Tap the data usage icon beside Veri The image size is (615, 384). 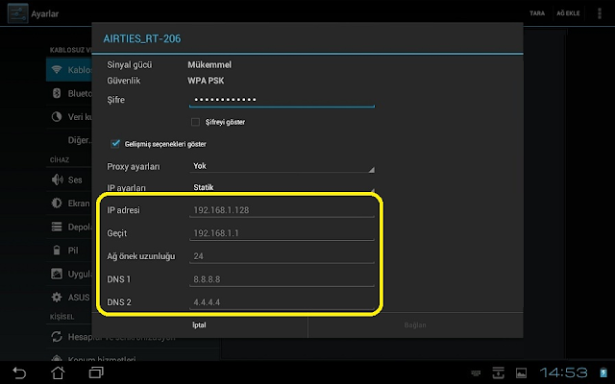57,117
